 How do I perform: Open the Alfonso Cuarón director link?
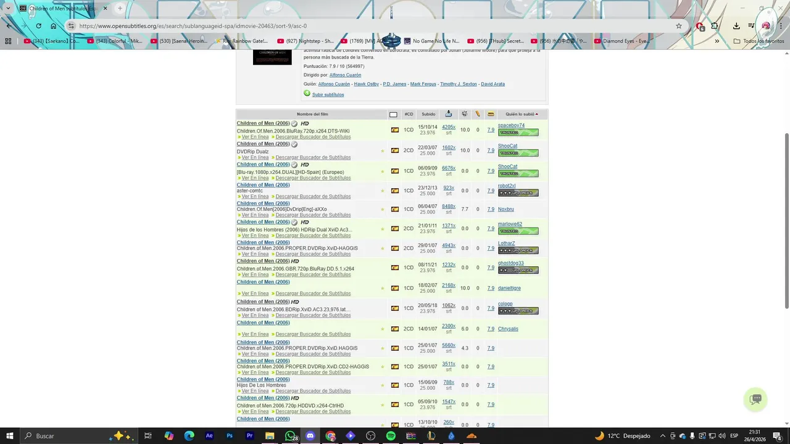point(345,75)
